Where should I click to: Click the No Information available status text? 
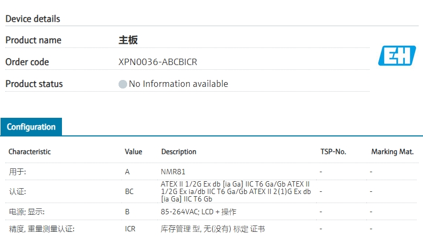coord(178,84)
